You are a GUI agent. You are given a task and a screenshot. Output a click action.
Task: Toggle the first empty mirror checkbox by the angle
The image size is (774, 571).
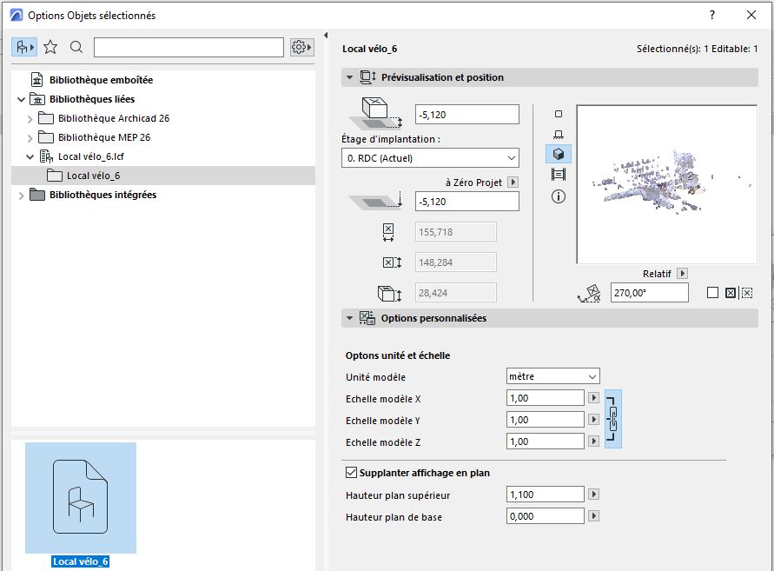(712, 293)
